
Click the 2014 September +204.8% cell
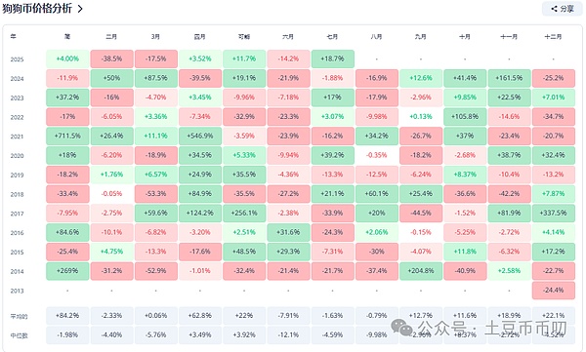click(421, 271)
